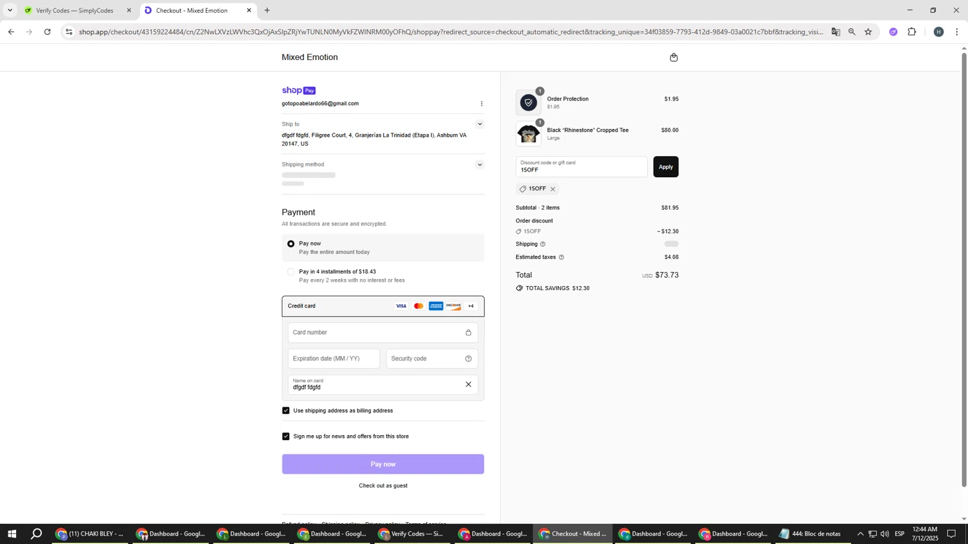This screenshot has width=968, height=544.
Task: Click the Shop Pay logo
Action: click(x=299, y=90)
